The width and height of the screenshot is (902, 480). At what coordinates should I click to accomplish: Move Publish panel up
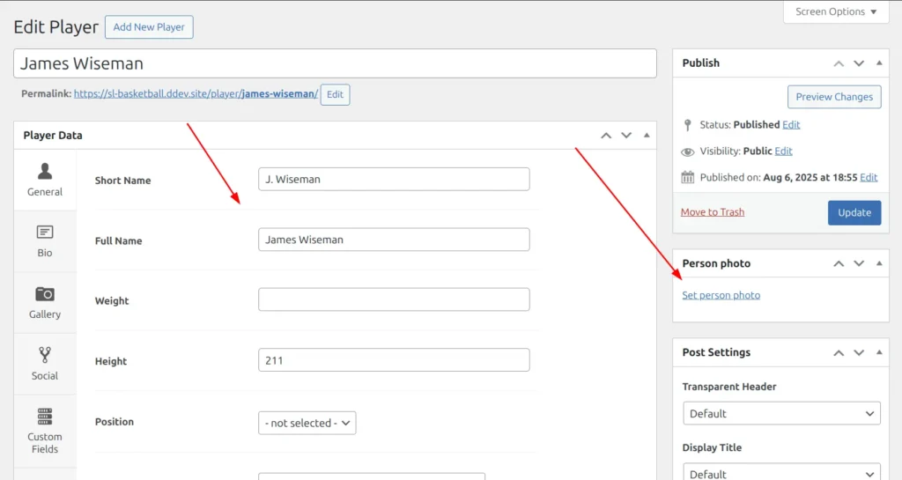tap(839, 63)
